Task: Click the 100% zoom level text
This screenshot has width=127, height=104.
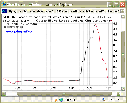Action: (110, 100)
